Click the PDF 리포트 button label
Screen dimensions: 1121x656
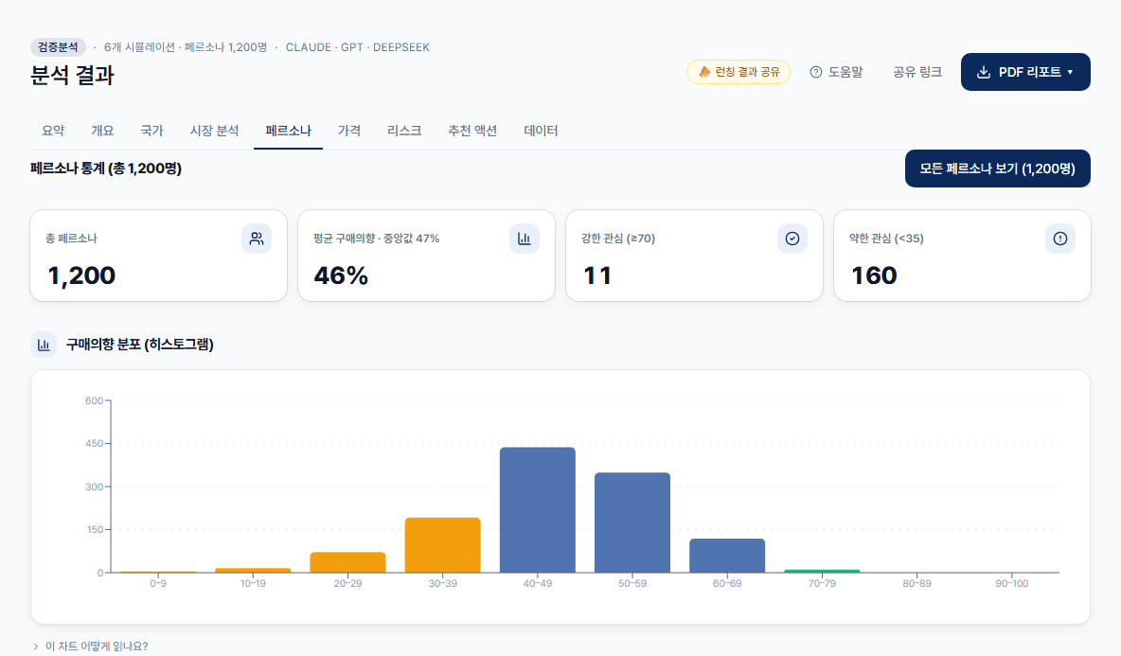1029,72
